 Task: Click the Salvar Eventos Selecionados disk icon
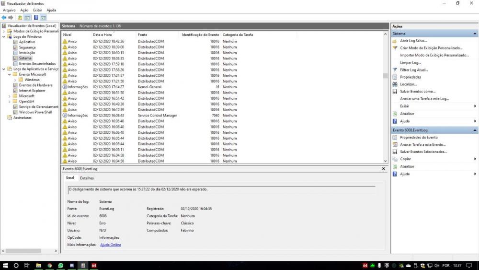click(395, 152)
